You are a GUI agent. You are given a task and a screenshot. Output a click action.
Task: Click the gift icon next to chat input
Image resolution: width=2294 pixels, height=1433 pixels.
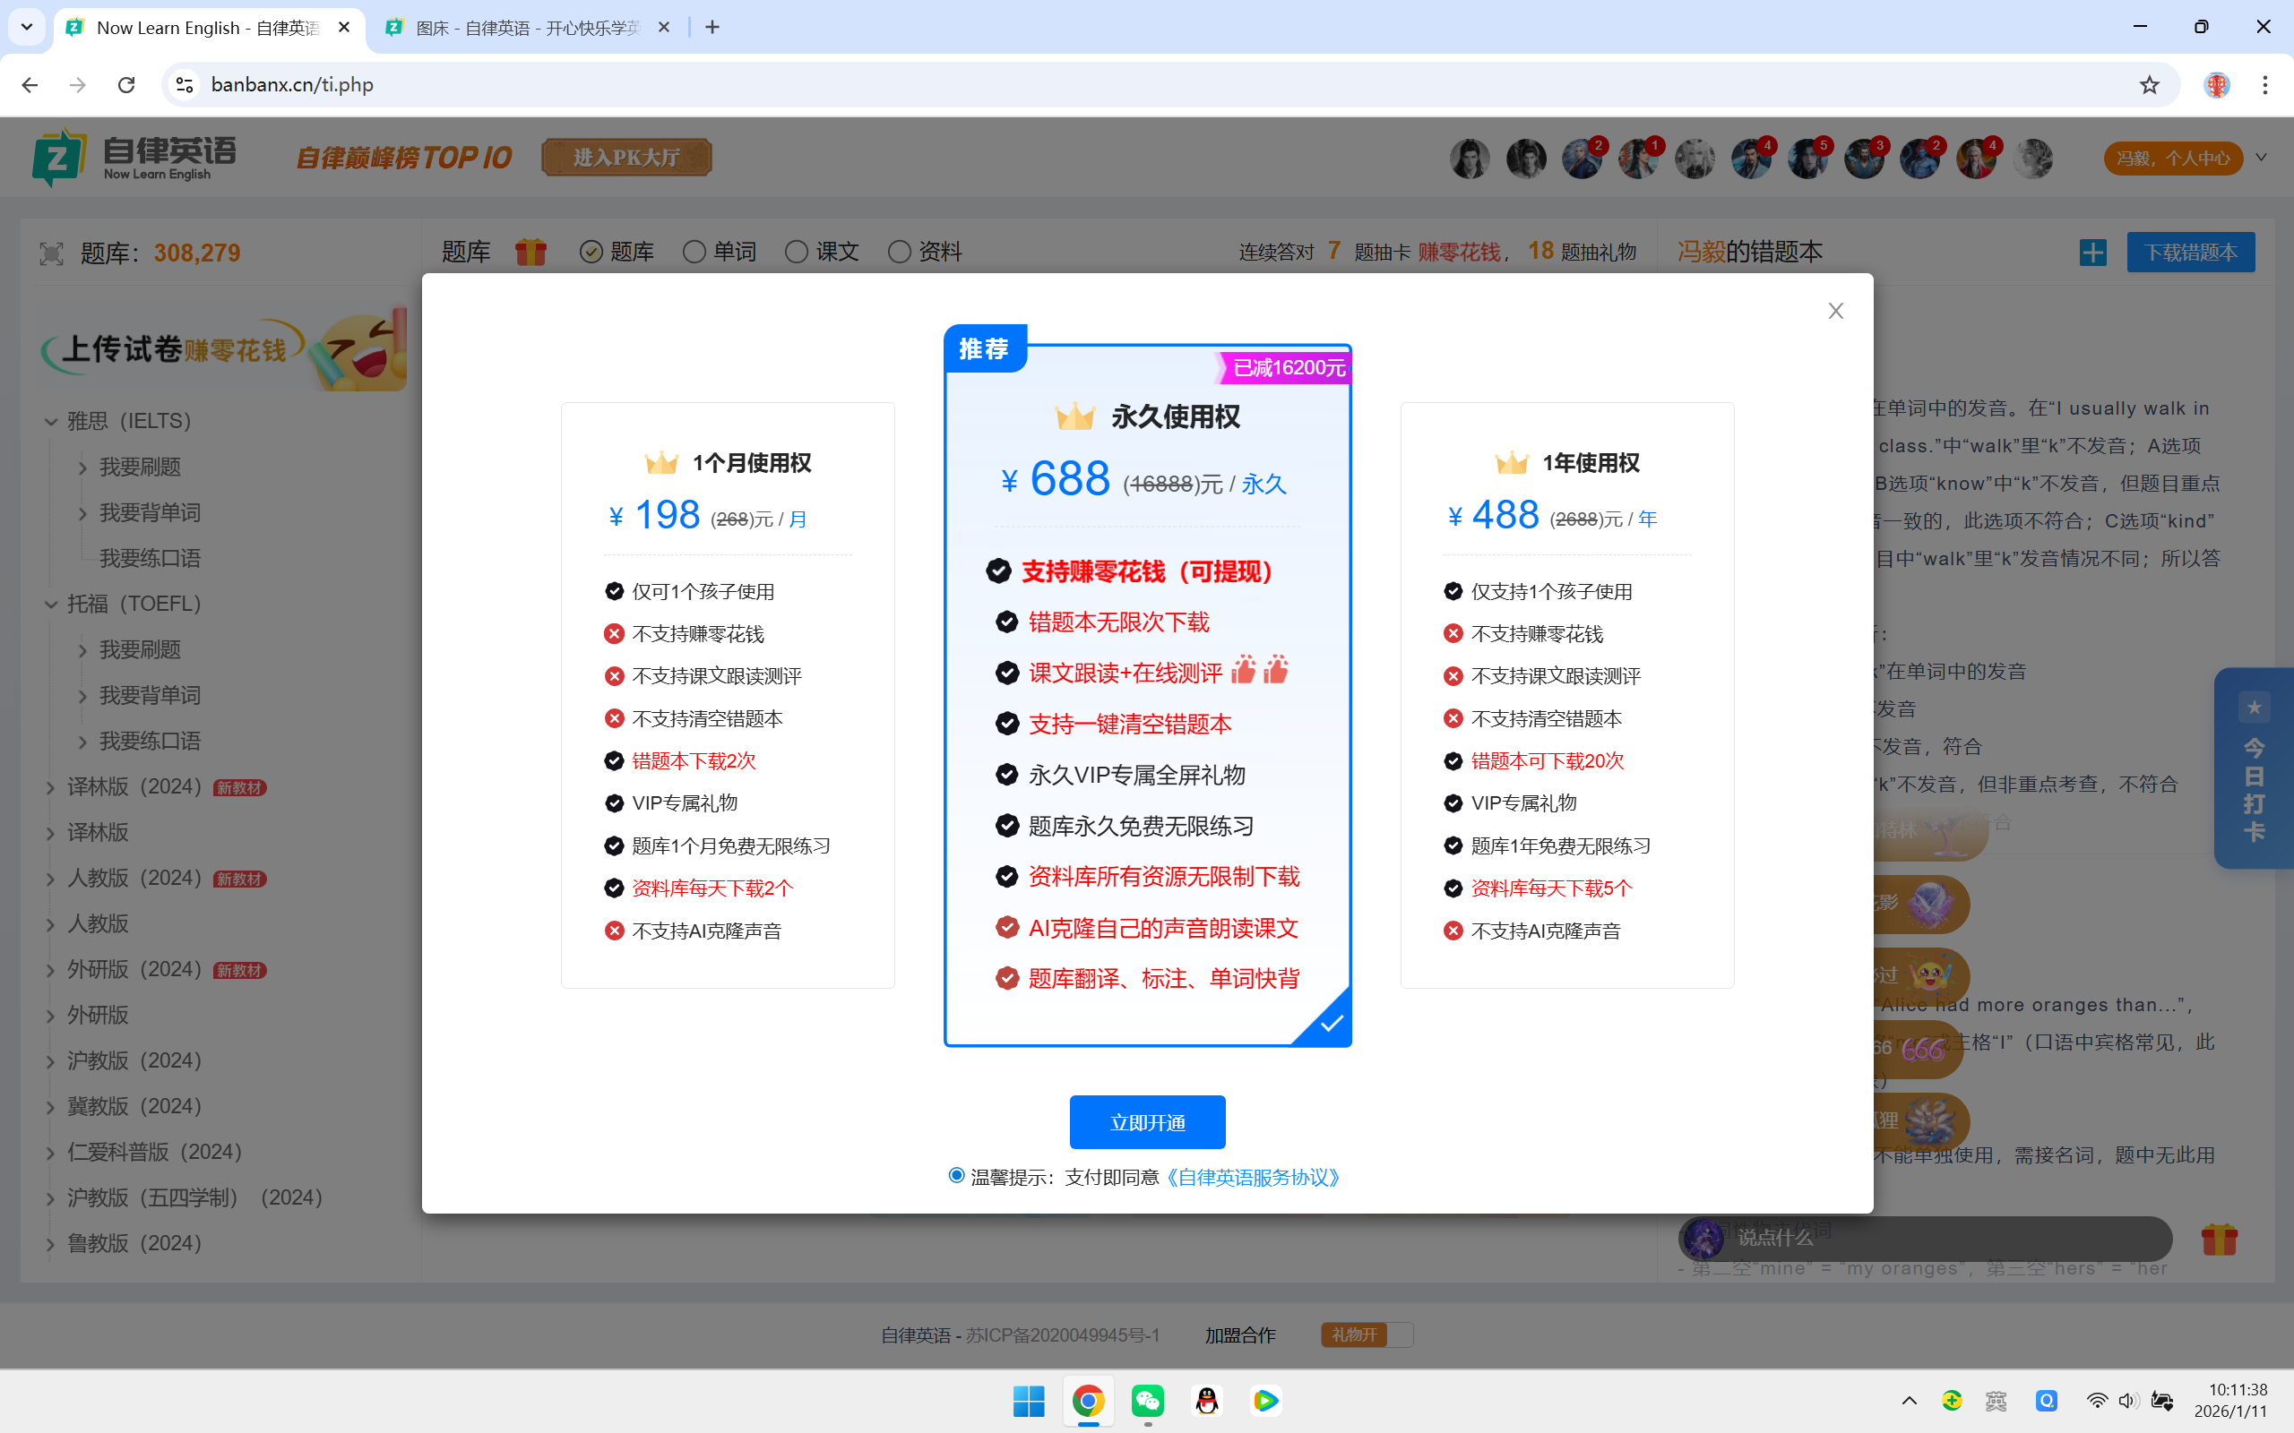pos(2218,1239)
